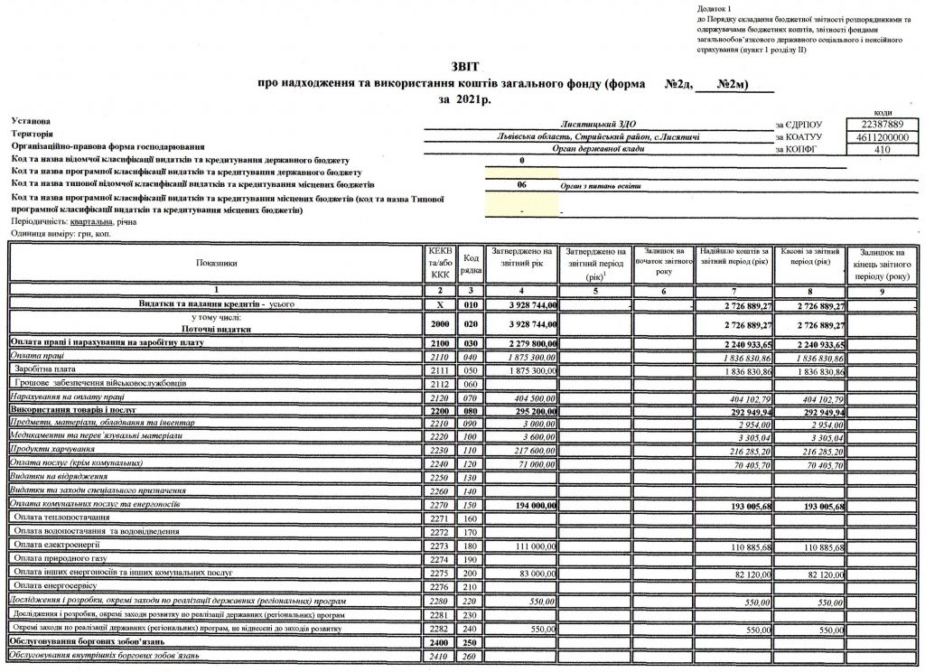Click the КОПФГ code box 410
925x672 pixels.
pyautogui.click(x=881, y=150)
